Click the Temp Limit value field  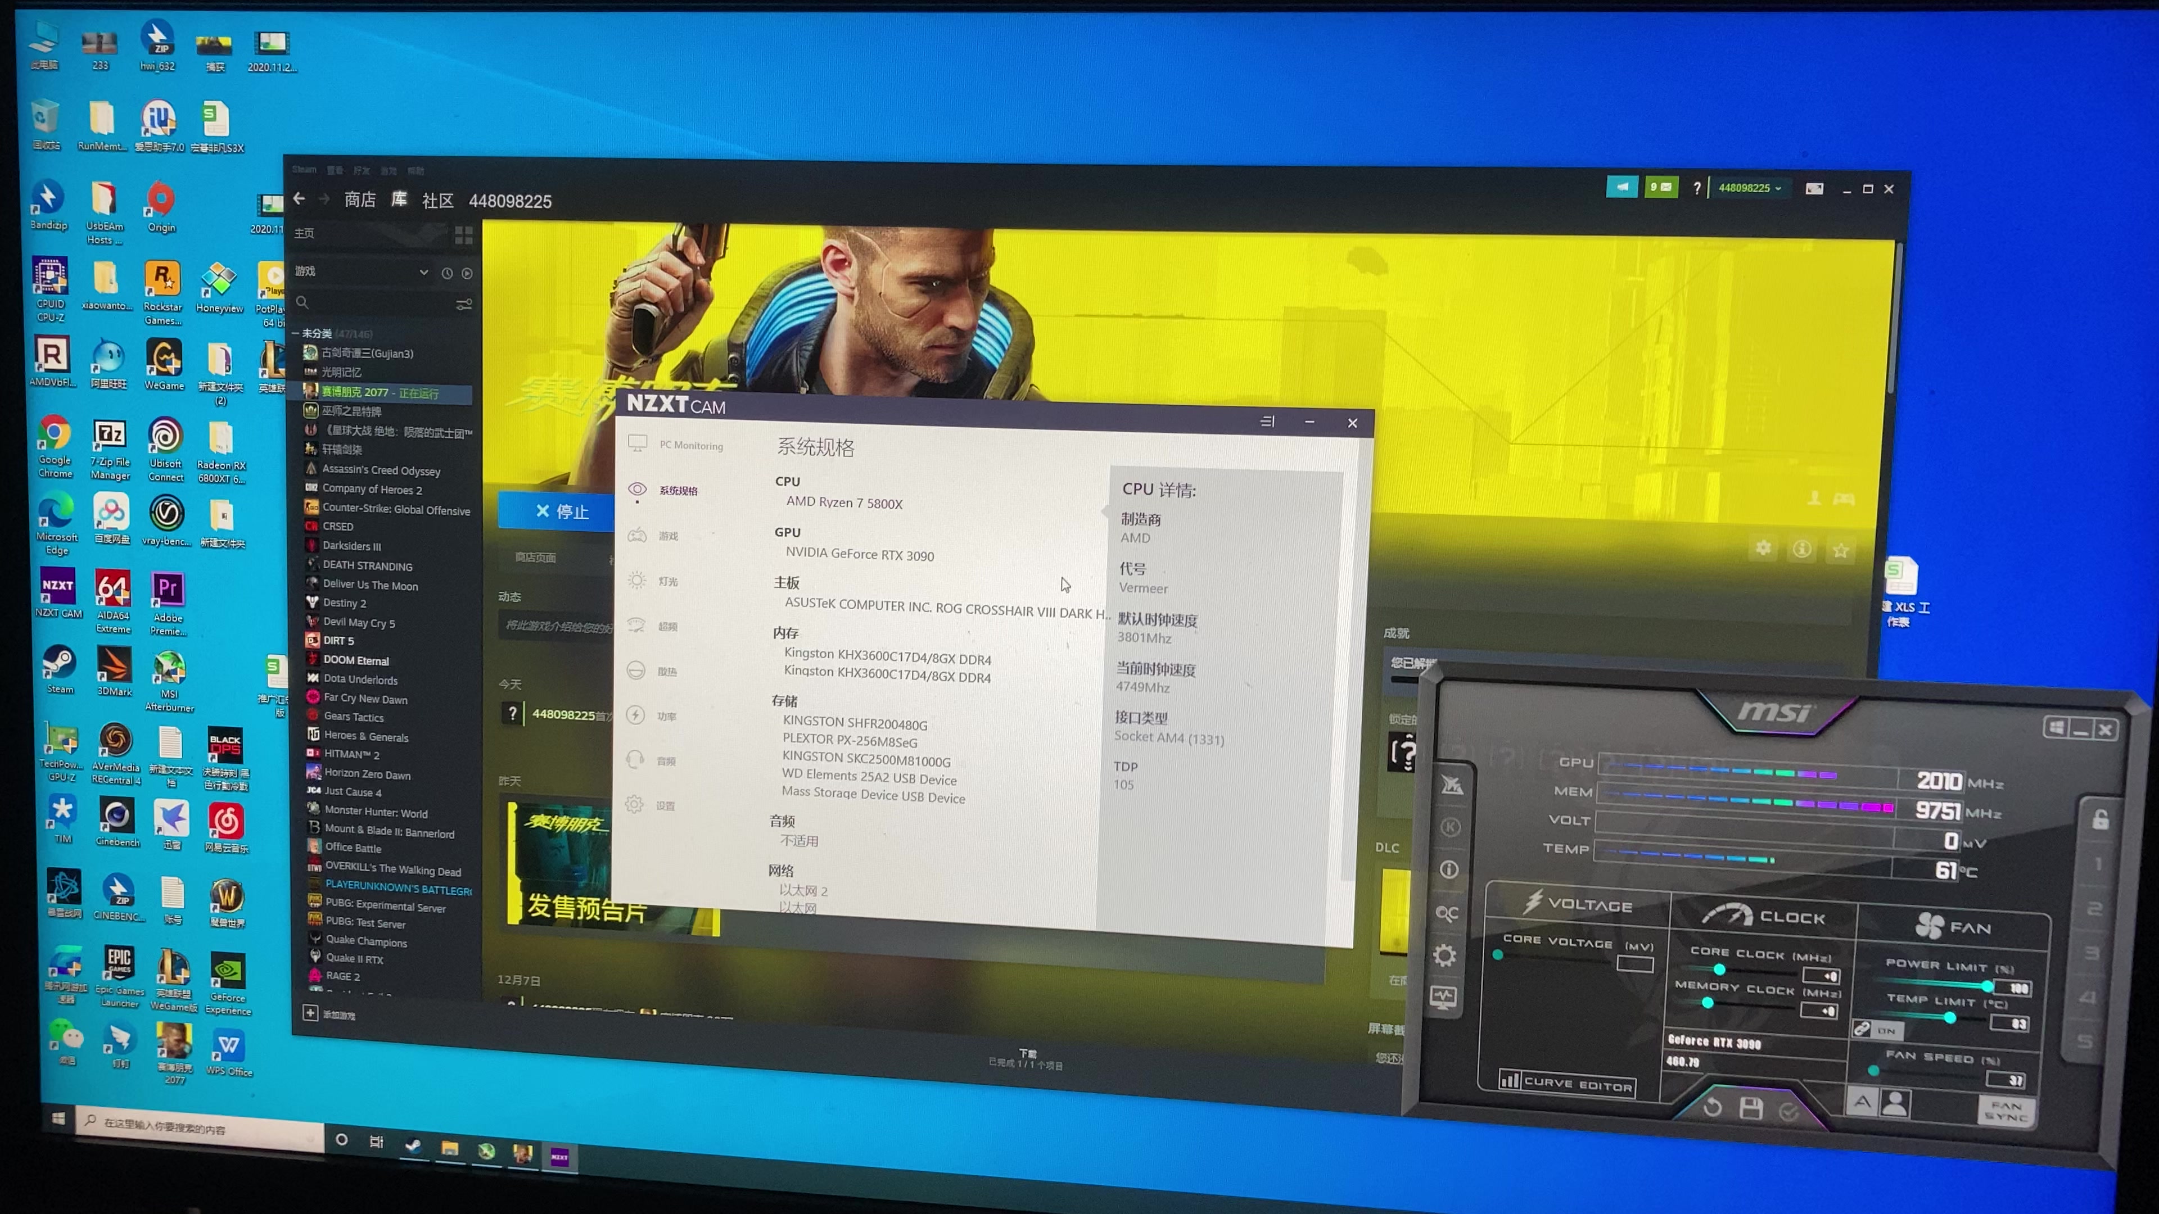(2009, 1024)
